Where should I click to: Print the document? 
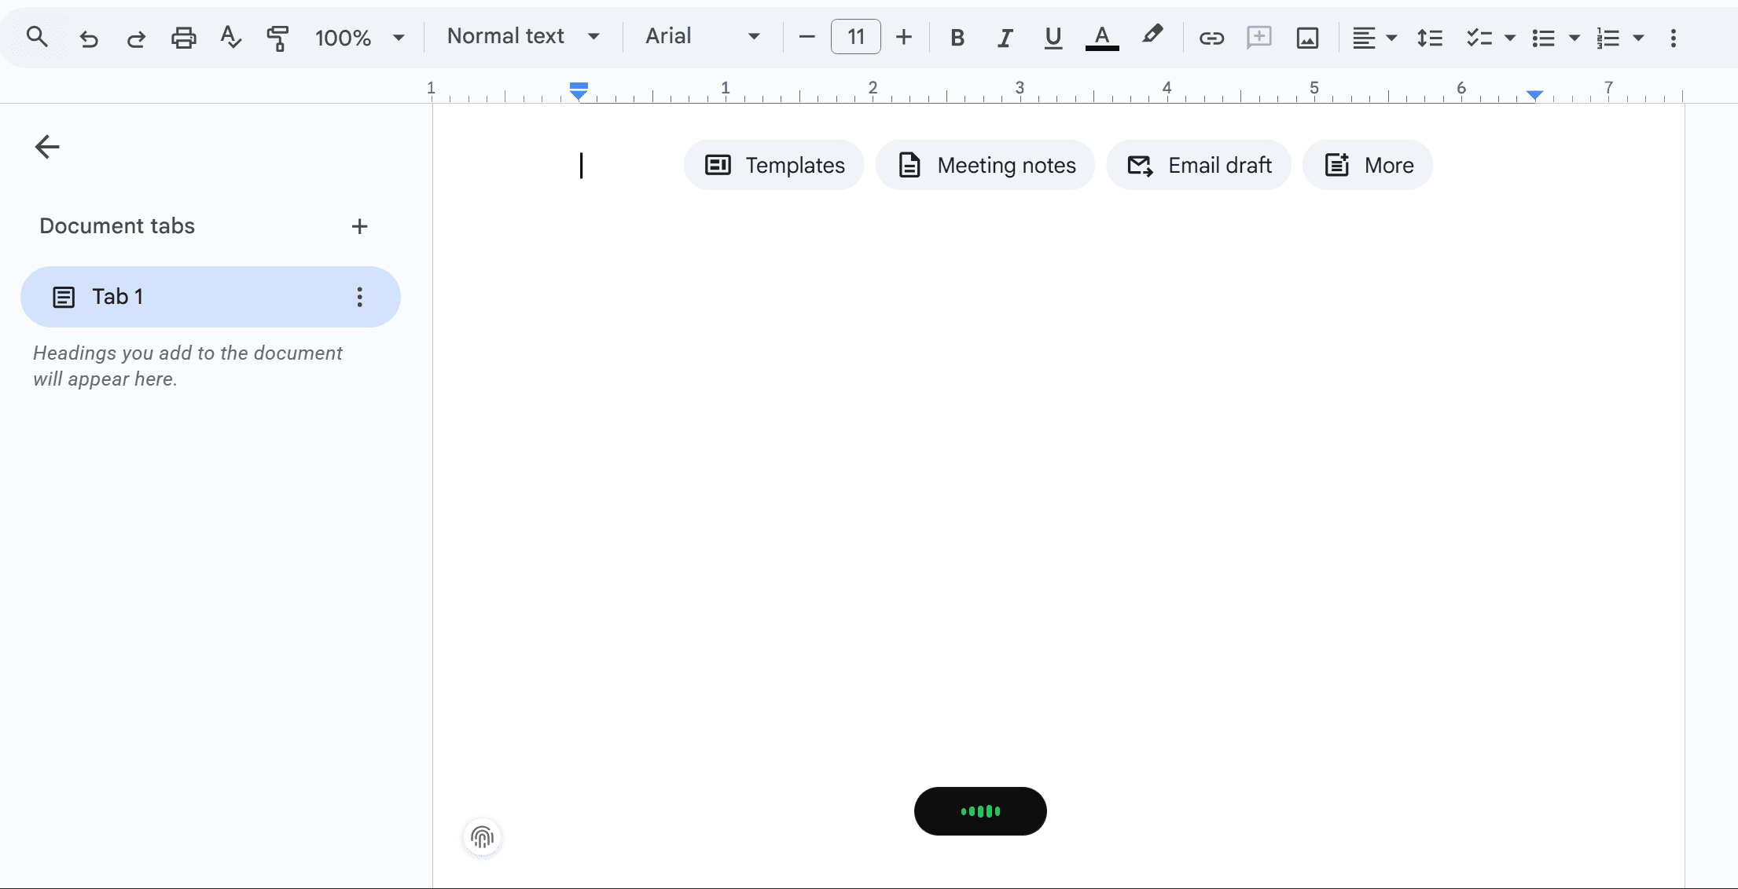point(183,37)
